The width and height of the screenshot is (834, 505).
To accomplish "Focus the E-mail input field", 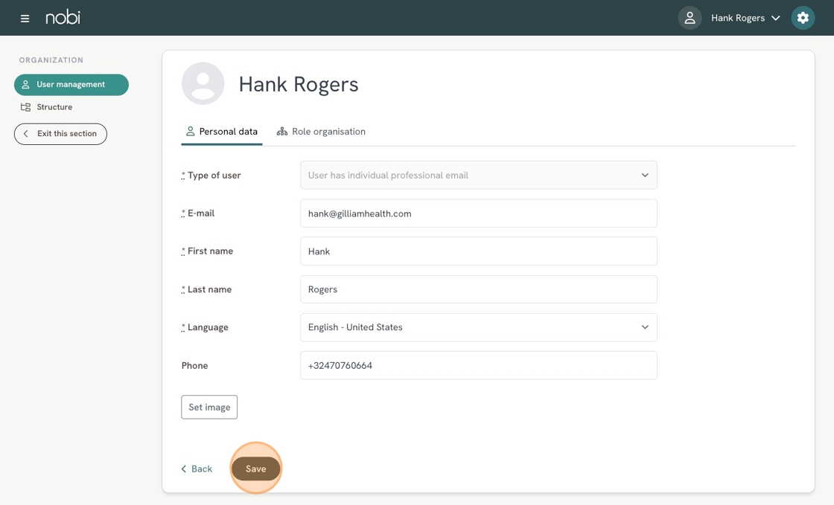I will (x=478, y=213).
